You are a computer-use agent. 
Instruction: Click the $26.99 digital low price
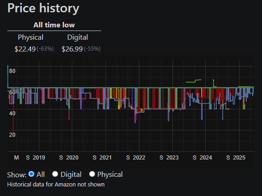click(x=72, y=49)
